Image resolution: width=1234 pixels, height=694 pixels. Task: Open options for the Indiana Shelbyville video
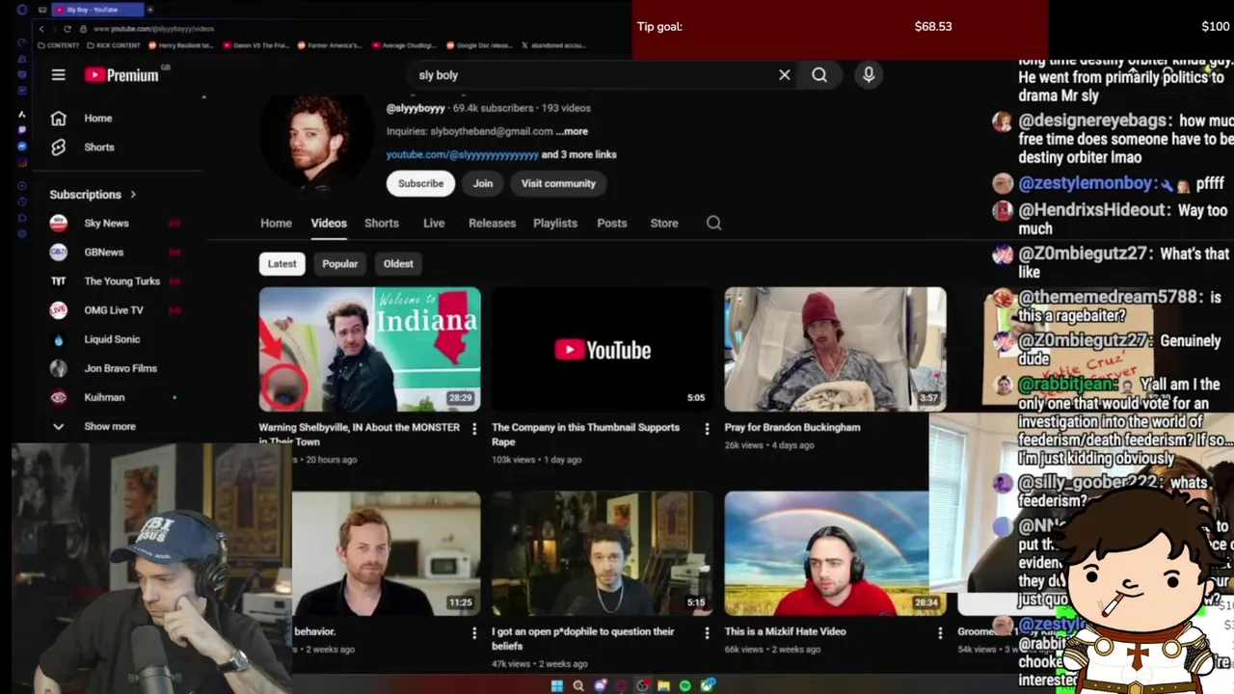click(473, 429)
